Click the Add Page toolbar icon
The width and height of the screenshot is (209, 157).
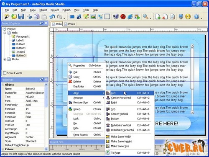click(158, 17)
